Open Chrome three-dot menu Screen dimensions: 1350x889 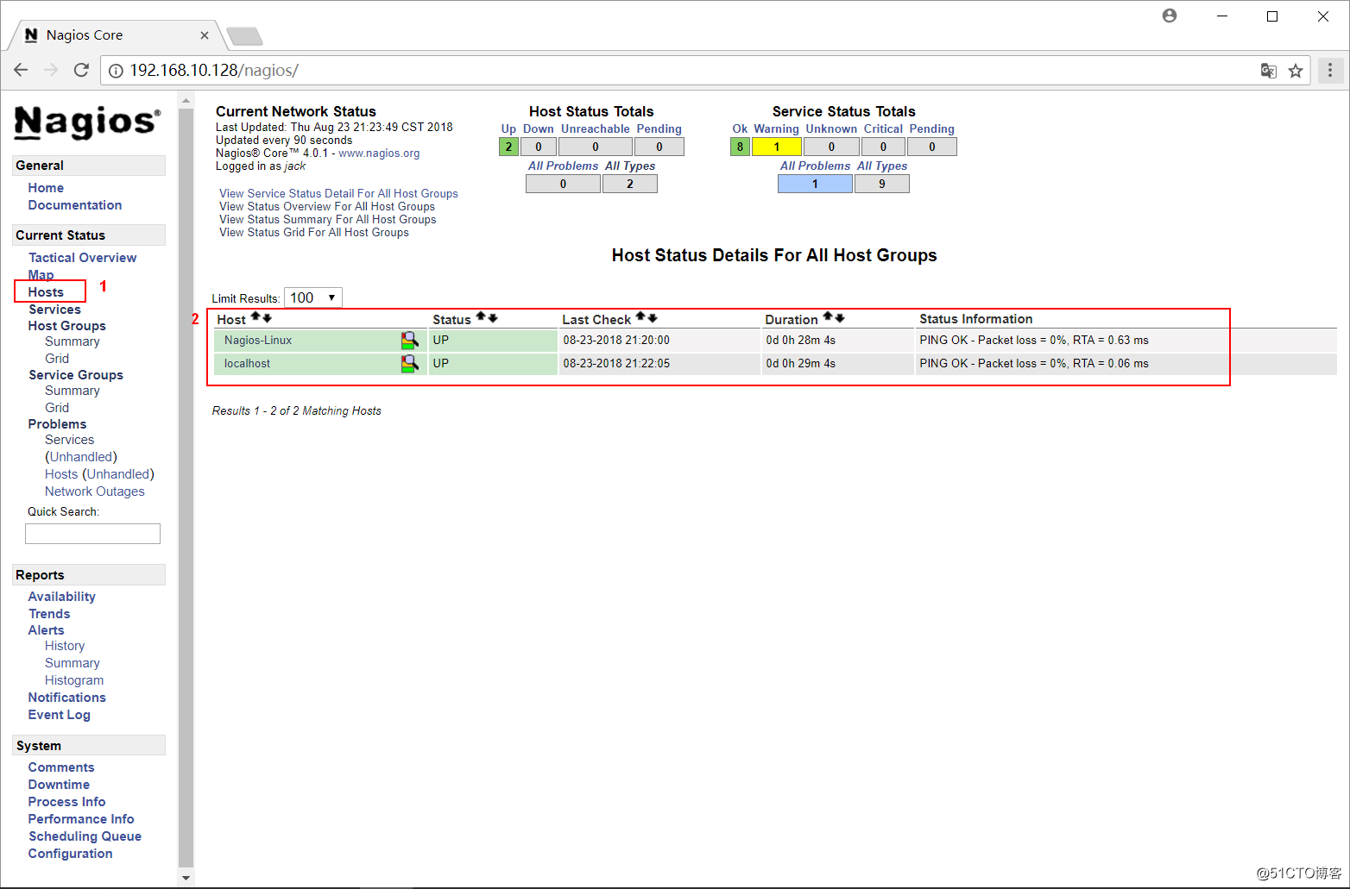coord(1330,70)
